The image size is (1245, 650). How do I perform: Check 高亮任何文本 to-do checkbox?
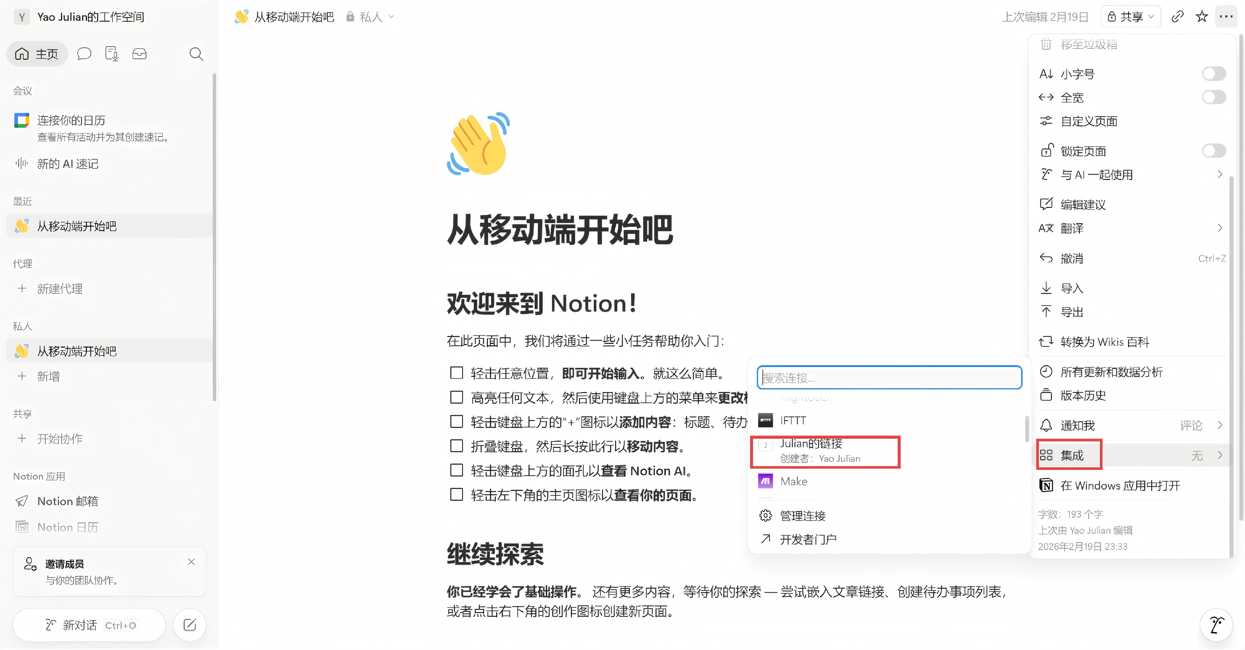pos(456,397)
